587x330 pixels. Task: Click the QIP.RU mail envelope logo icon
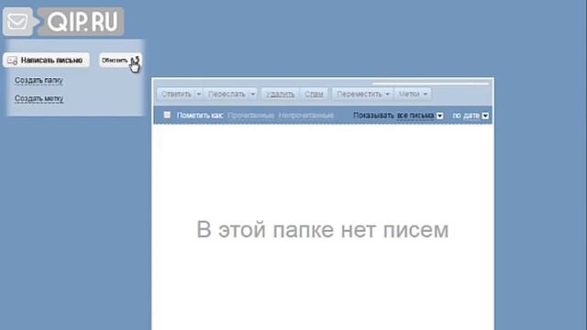click(17, 22)
